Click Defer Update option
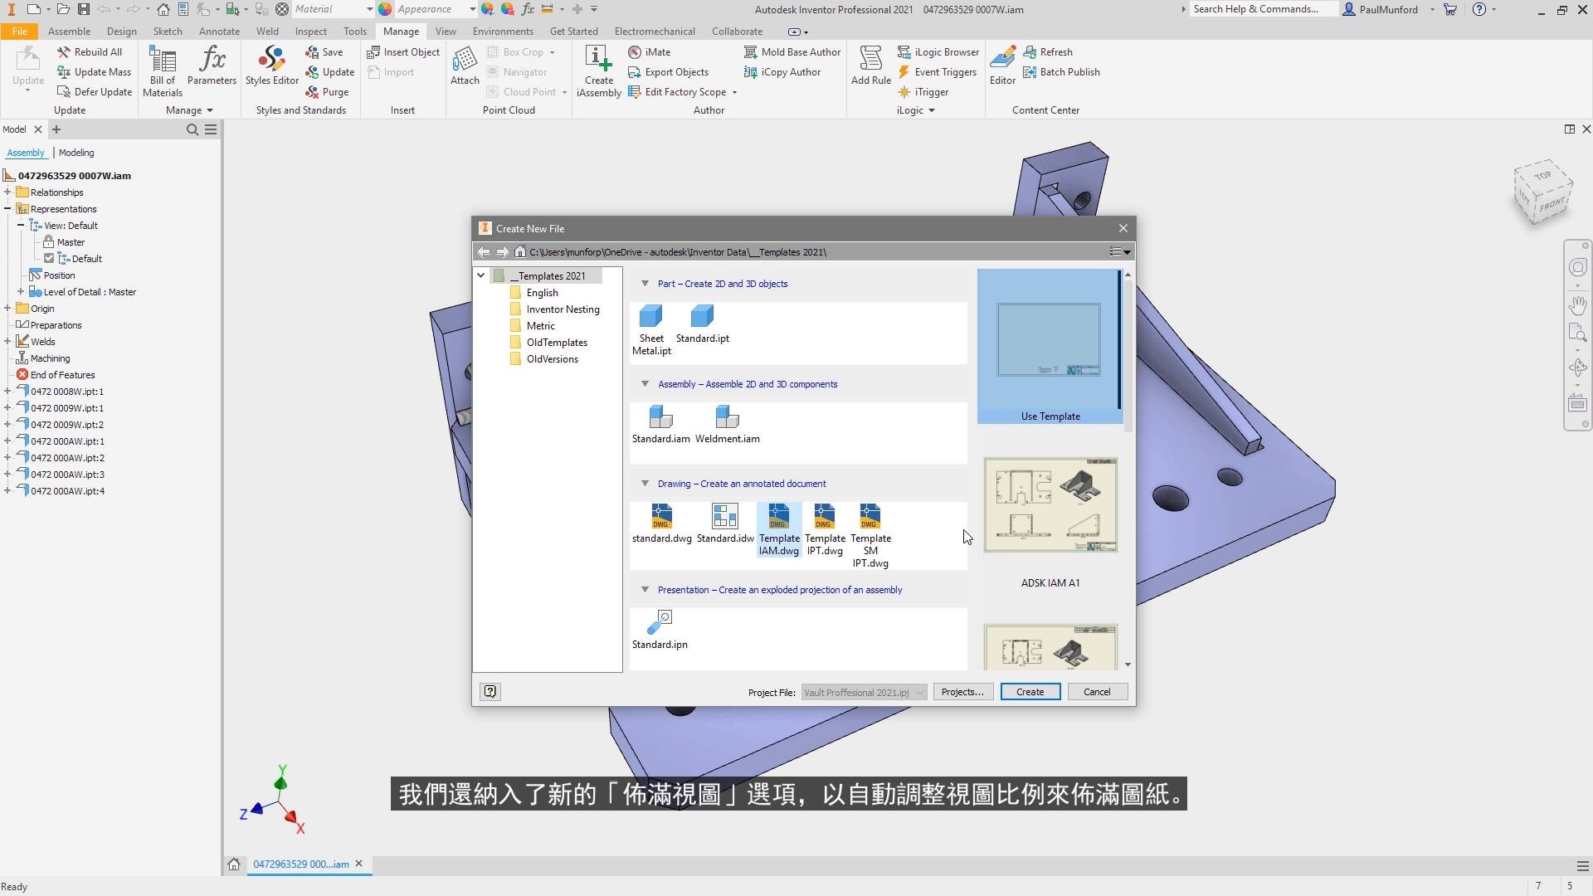This screenshot has width=1593, height=896. pyautogui.click(x=95, y=92)
